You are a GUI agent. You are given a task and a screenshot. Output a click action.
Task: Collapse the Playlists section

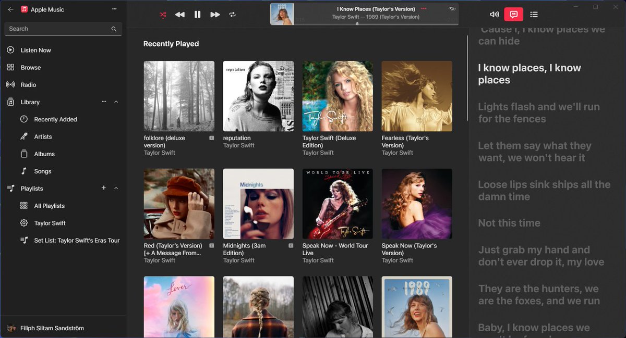coord(116,188)
